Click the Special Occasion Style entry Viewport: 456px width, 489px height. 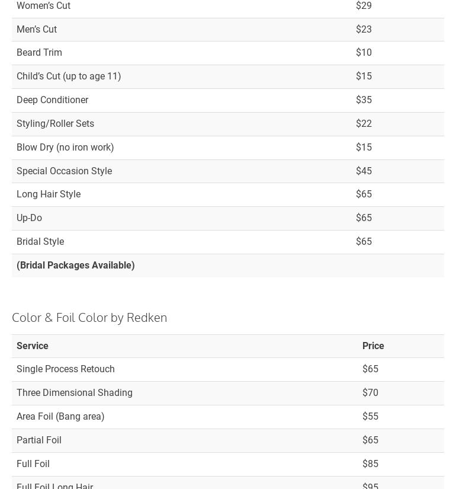(64, 171)
